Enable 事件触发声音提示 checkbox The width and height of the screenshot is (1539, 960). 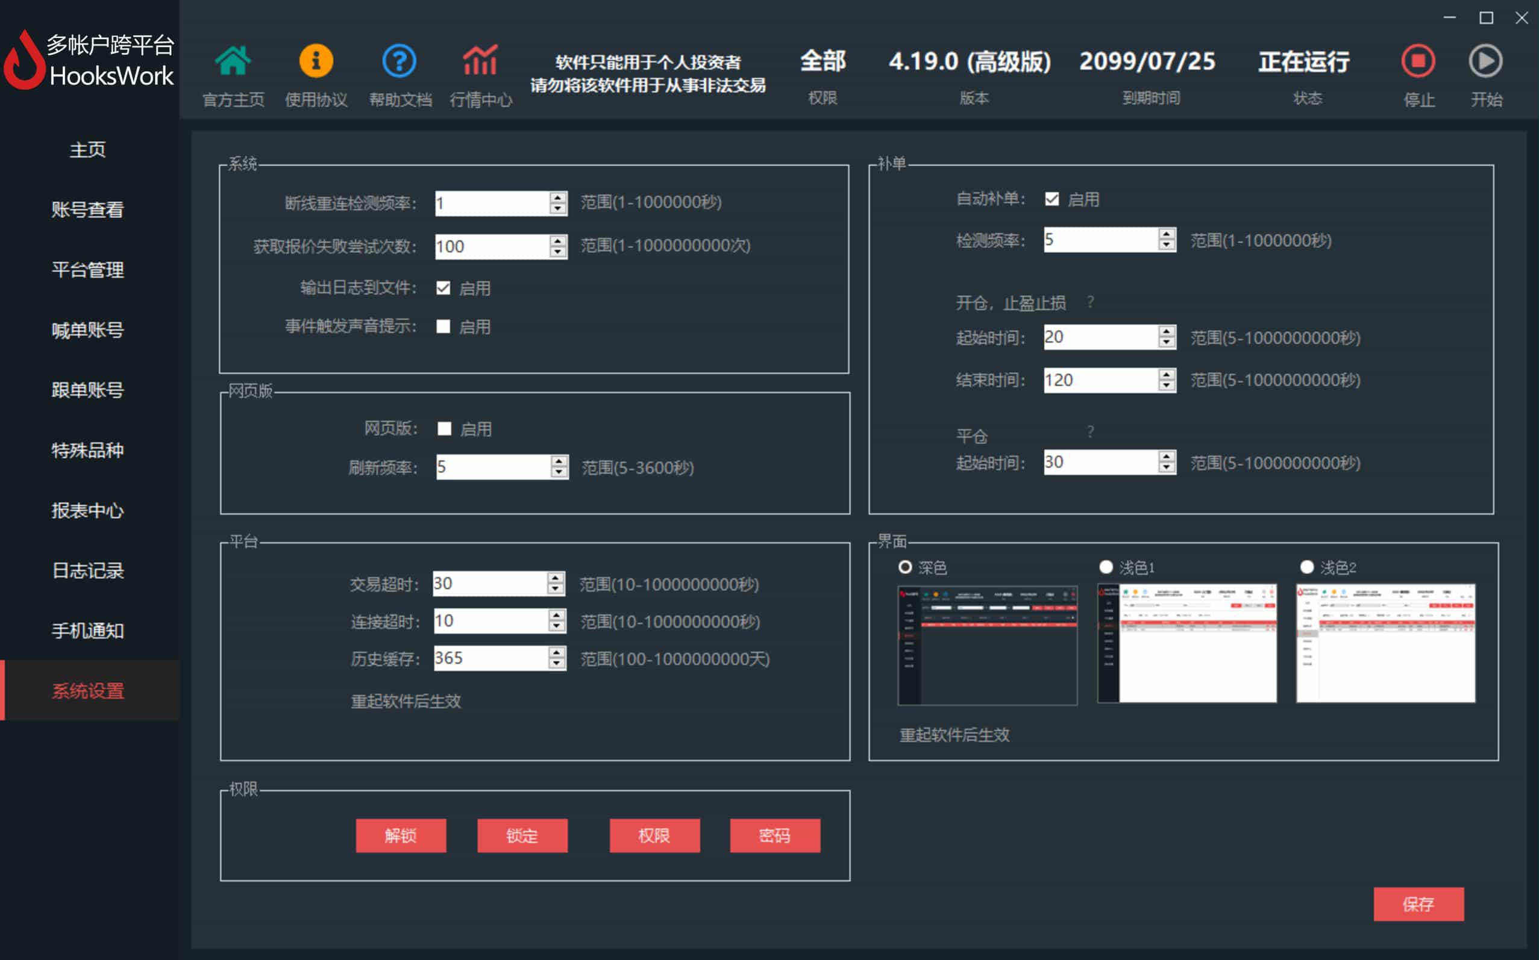[444, 326]
